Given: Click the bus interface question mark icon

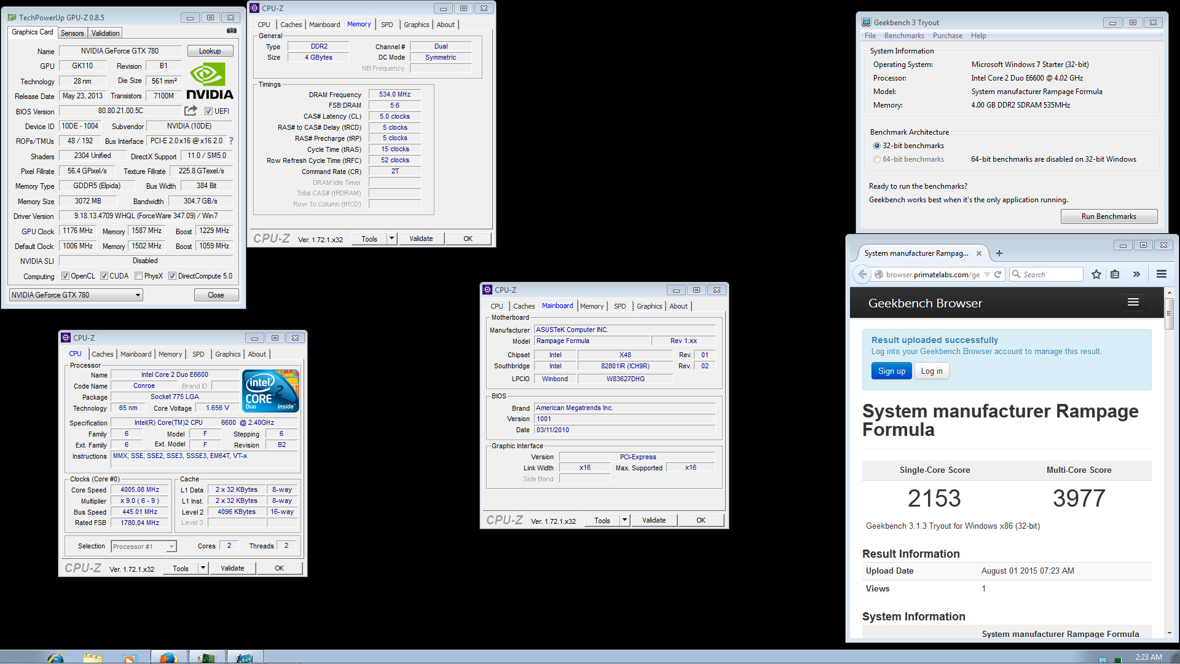Looking at the screenshot, I should (x=231, y=141).
